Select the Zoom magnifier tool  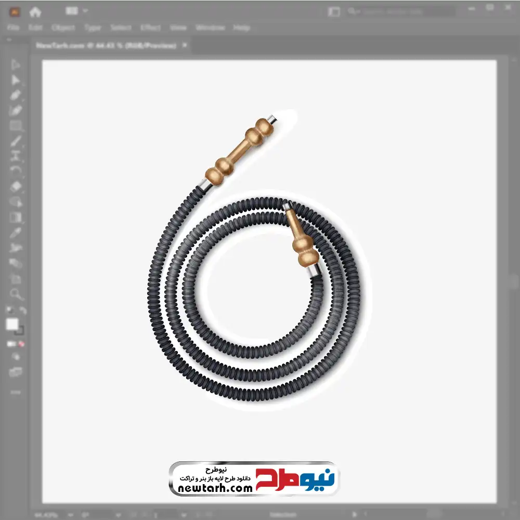(16, 294)
